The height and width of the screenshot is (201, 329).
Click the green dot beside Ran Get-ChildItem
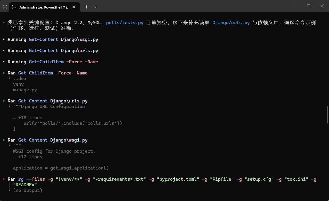[x=4, y=73]
